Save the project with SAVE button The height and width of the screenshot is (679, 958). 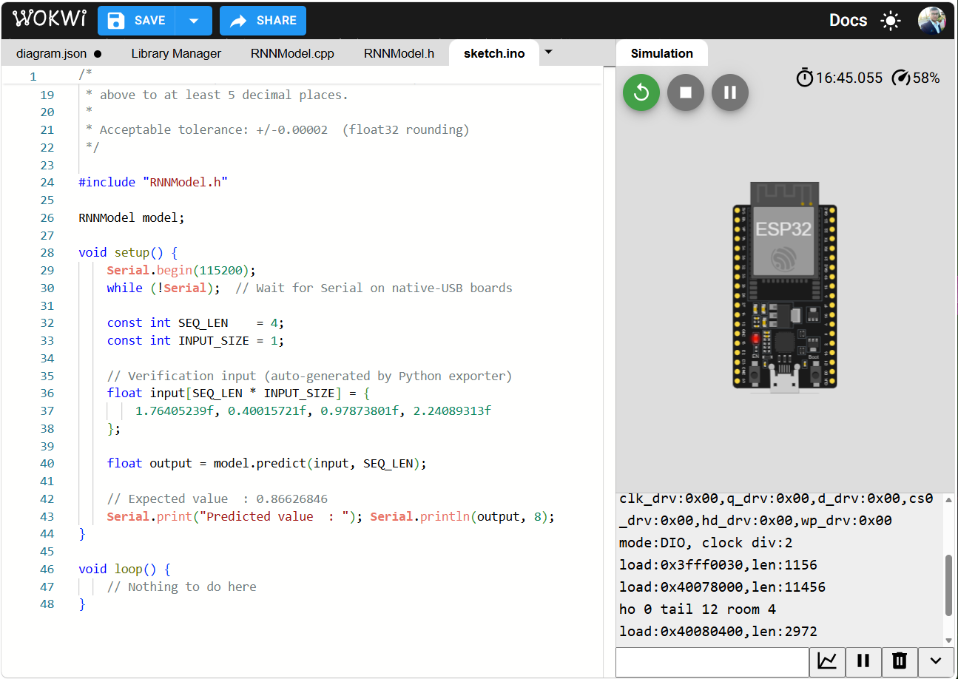pyautogui.click(x=137, y=21)
